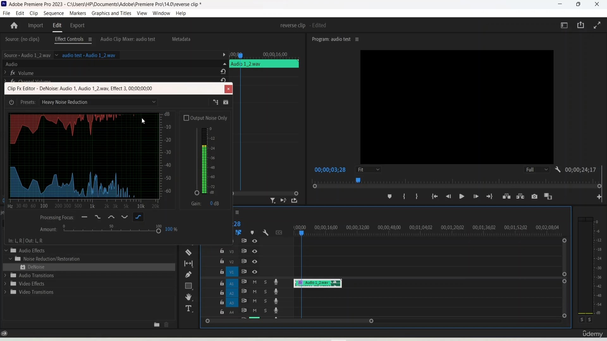Expand the Volume effect properties

pos(5,73)
